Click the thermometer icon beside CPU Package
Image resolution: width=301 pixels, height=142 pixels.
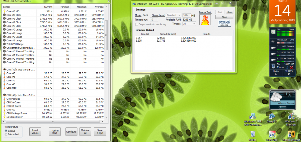[x=4, y=99]
